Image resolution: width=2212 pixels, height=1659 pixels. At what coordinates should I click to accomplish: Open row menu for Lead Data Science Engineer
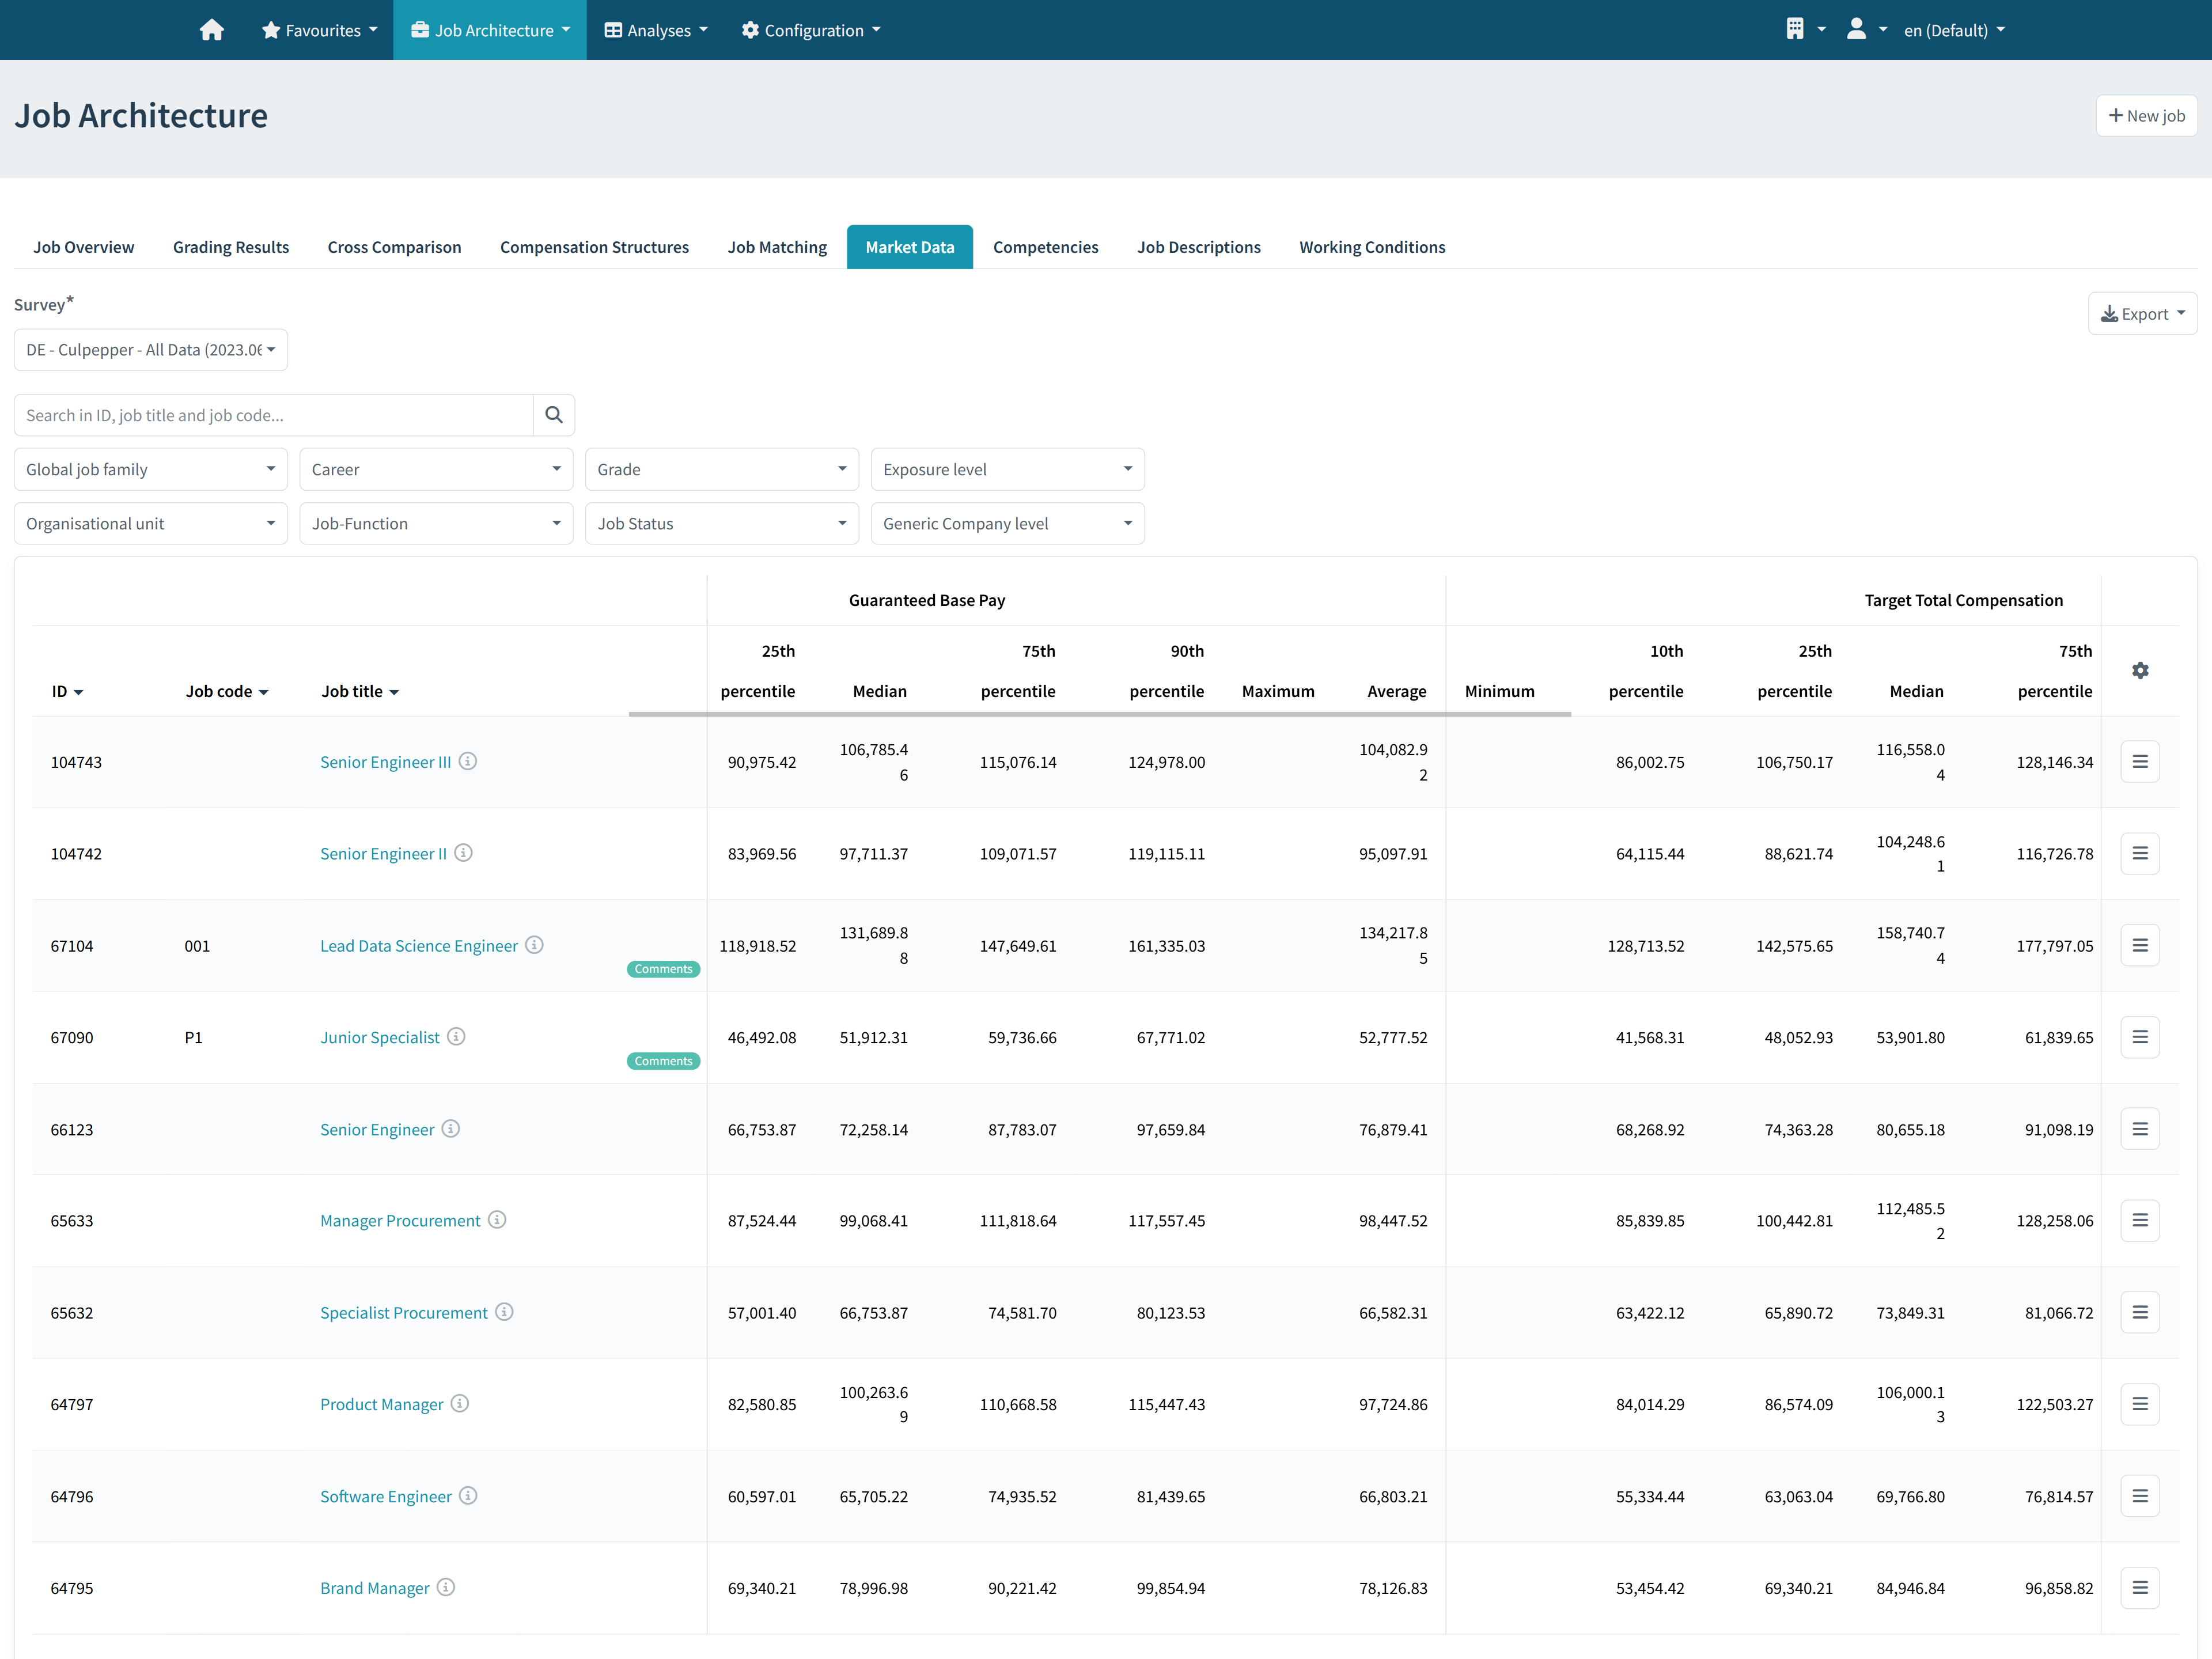coord(2139,946)
